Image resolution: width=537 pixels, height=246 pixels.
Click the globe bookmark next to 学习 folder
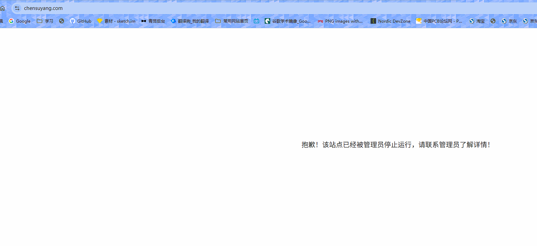tap(62, 21)
